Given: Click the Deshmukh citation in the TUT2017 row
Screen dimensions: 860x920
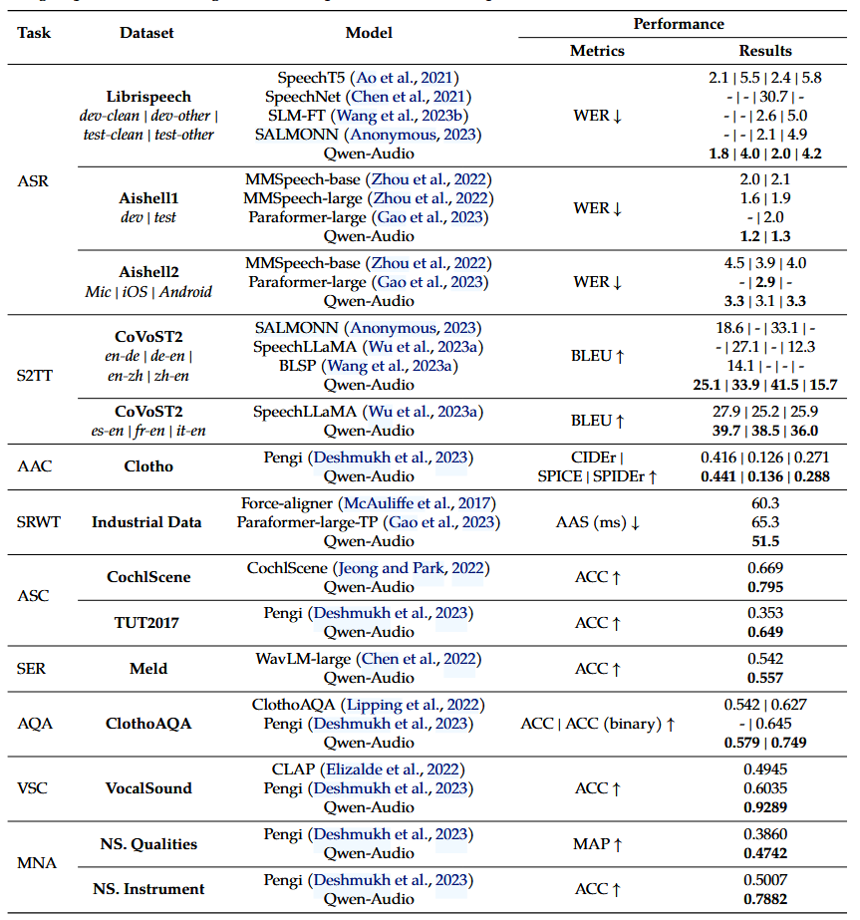Looking at the screenshot, I should [x=397, y=613].
